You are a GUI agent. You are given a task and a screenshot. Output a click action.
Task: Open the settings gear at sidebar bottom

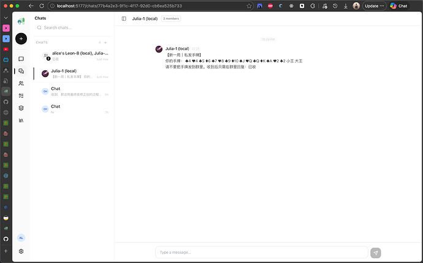click(x=21, y=251)
